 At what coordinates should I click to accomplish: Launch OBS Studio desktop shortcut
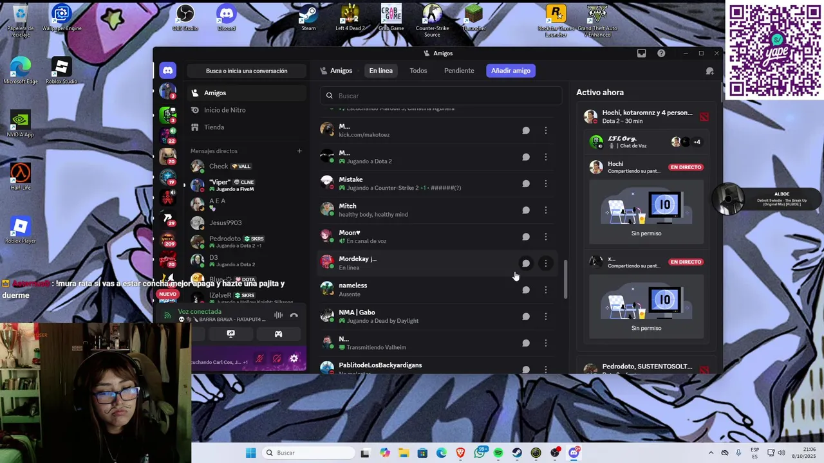tap(185, 18)
